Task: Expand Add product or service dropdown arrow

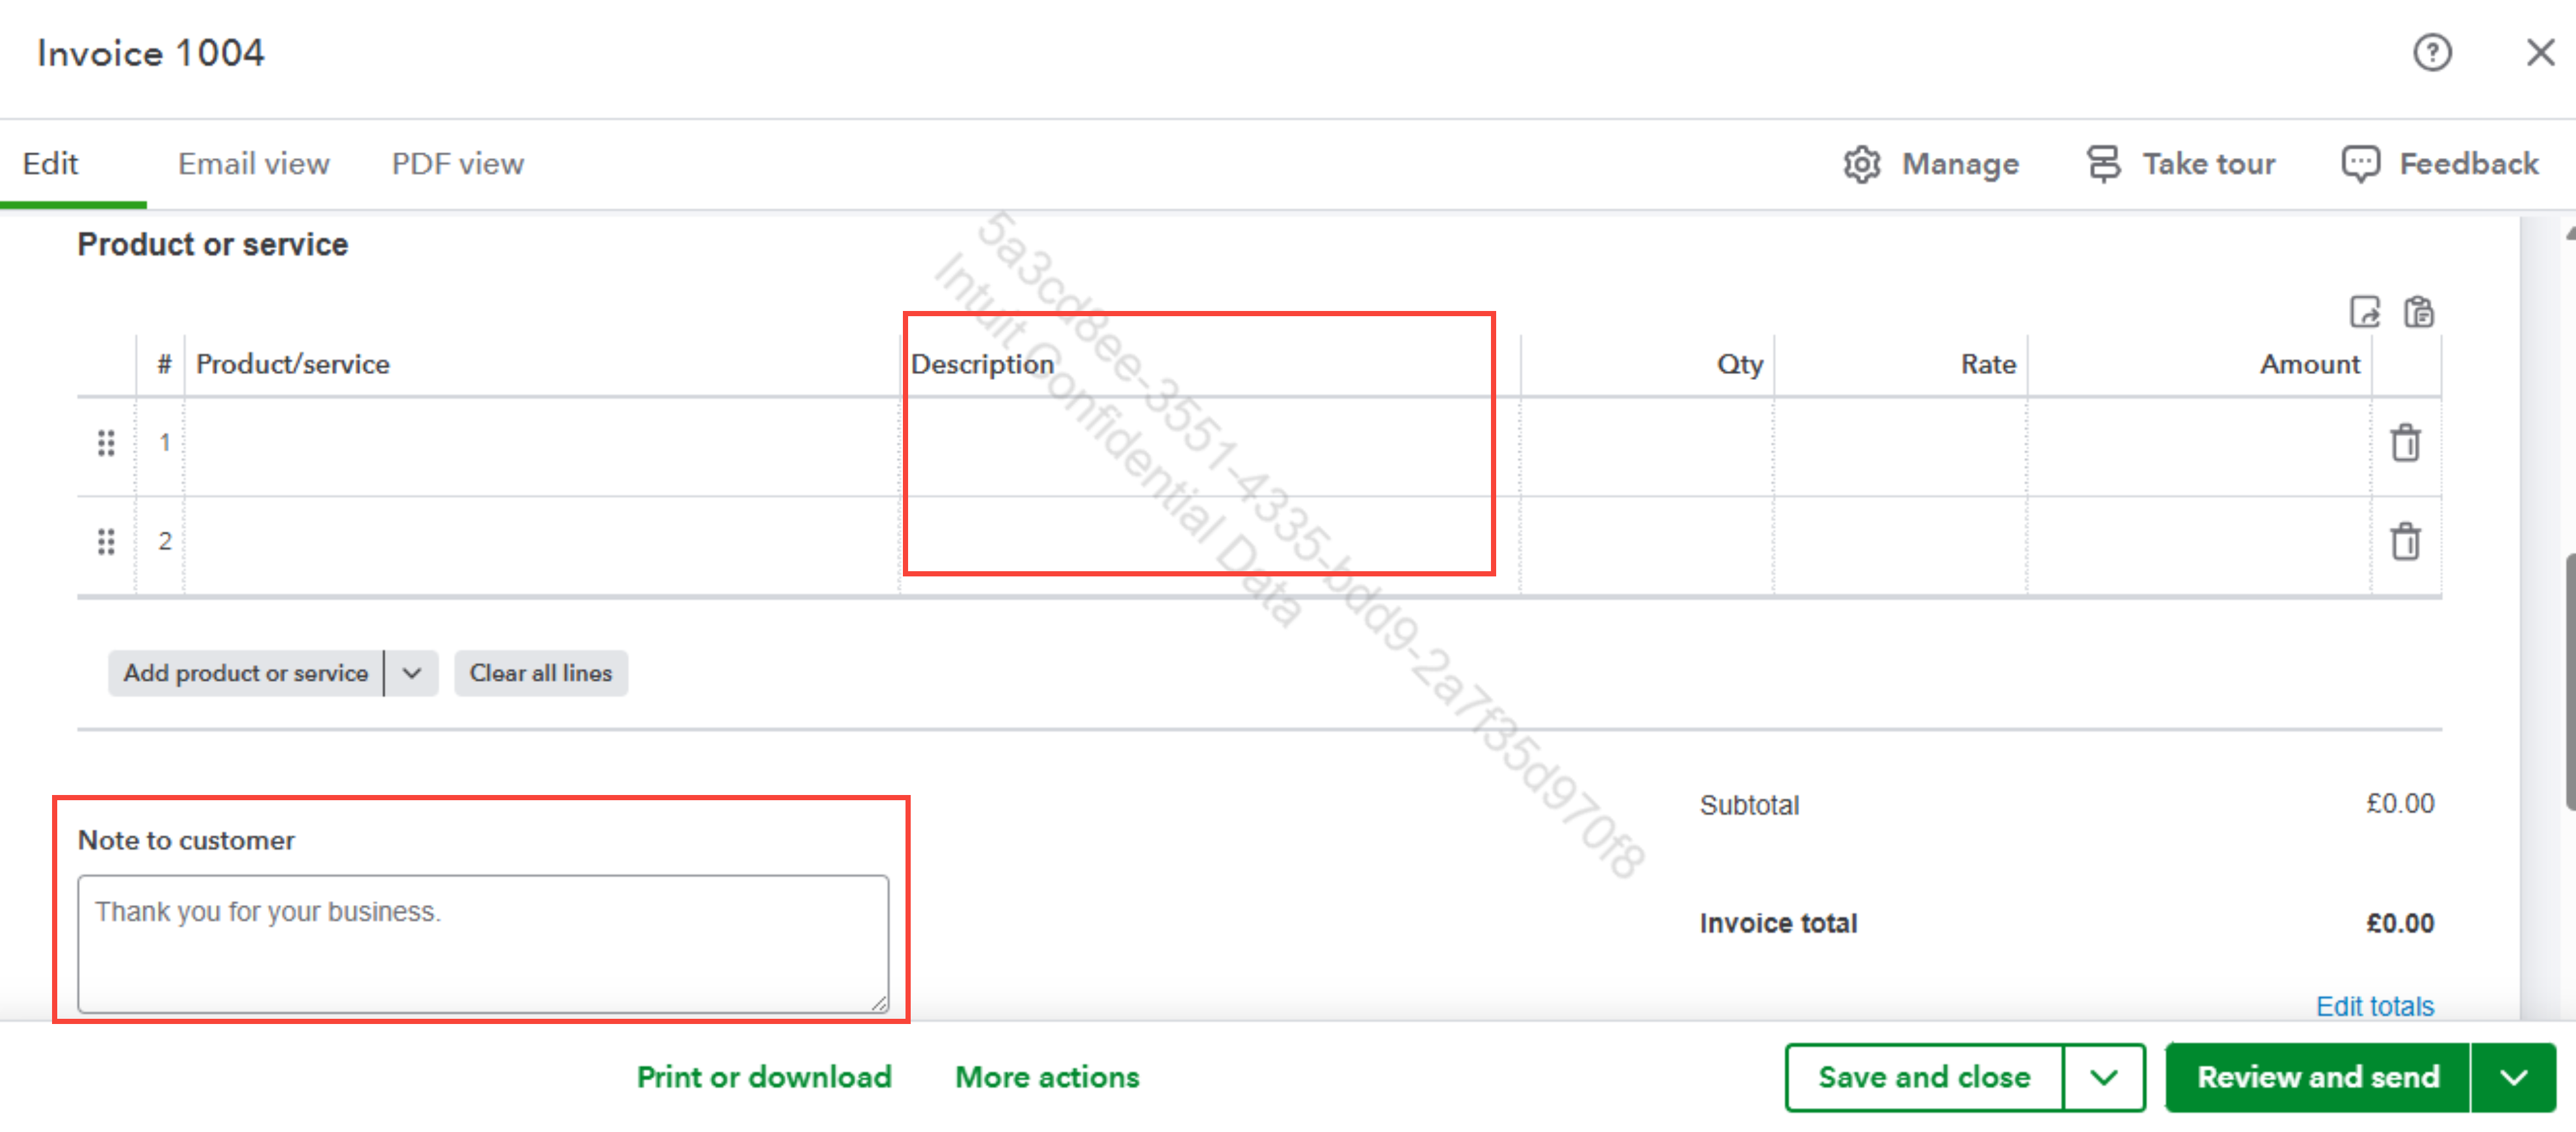Action: tap(411, 673)
